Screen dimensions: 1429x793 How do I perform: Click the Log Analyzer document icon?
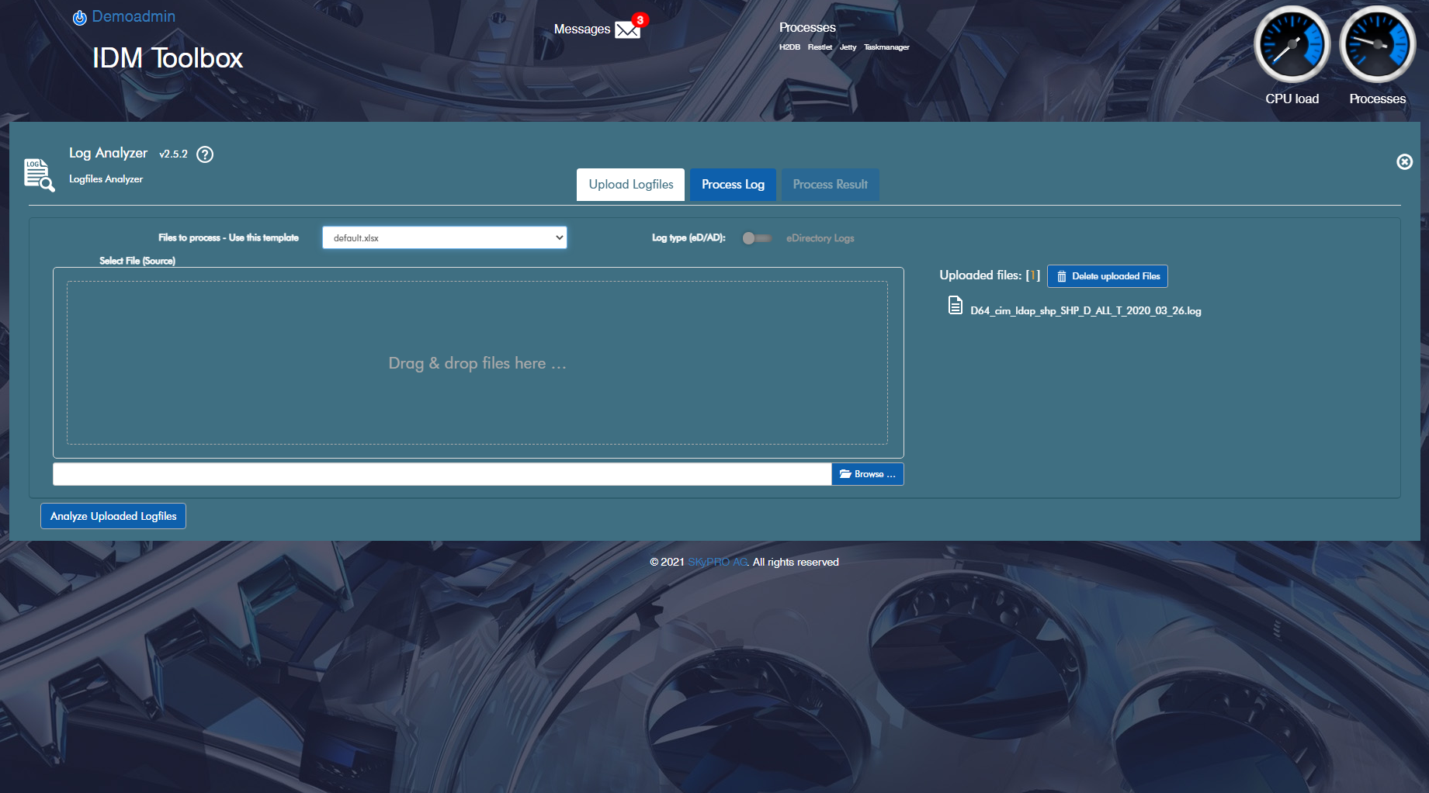point(39,175)
